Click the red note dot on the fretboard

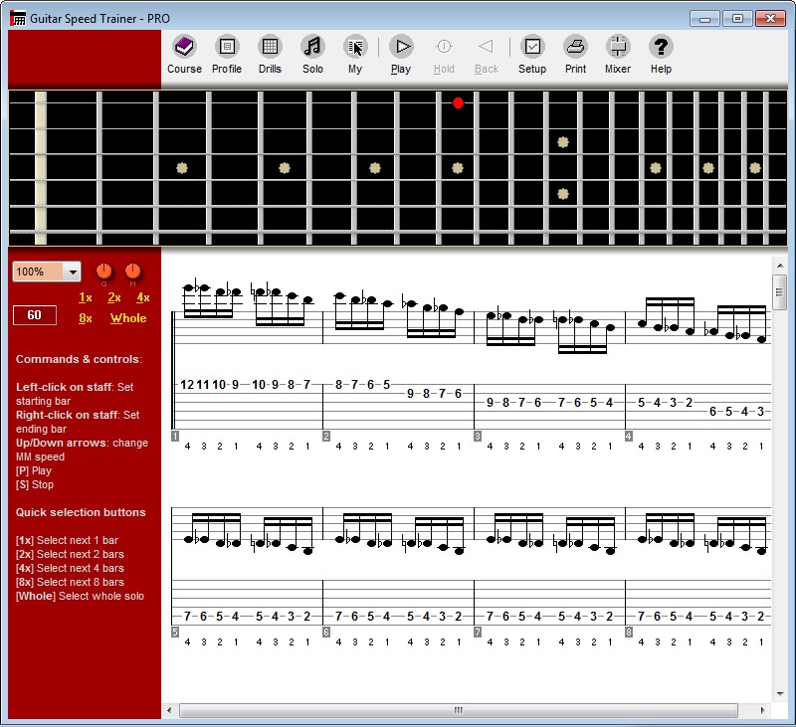458,103
